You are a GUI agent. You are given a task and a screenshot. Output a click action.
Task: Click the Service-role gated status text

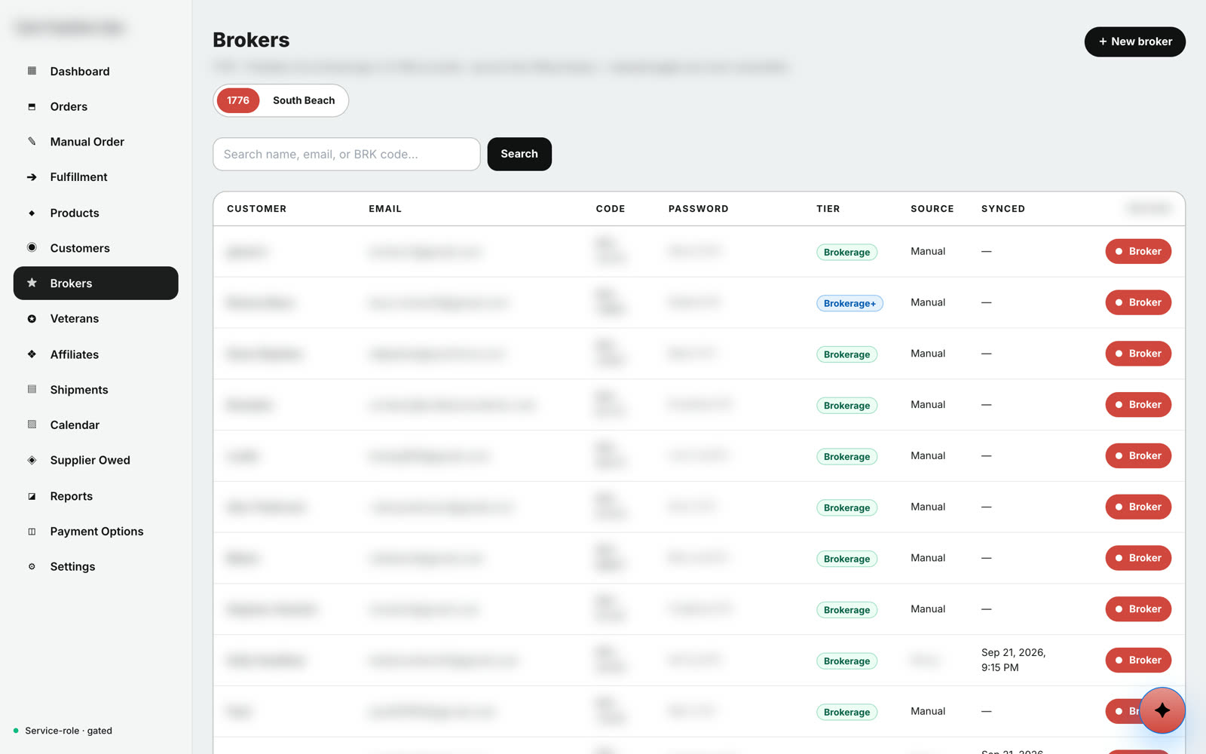click(69, 731)
